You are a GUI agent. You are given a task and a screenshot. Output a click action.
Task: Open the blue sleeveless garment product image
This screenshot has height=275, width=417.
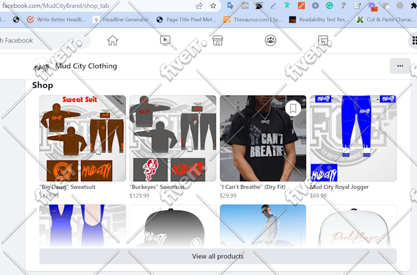[82, 226]
